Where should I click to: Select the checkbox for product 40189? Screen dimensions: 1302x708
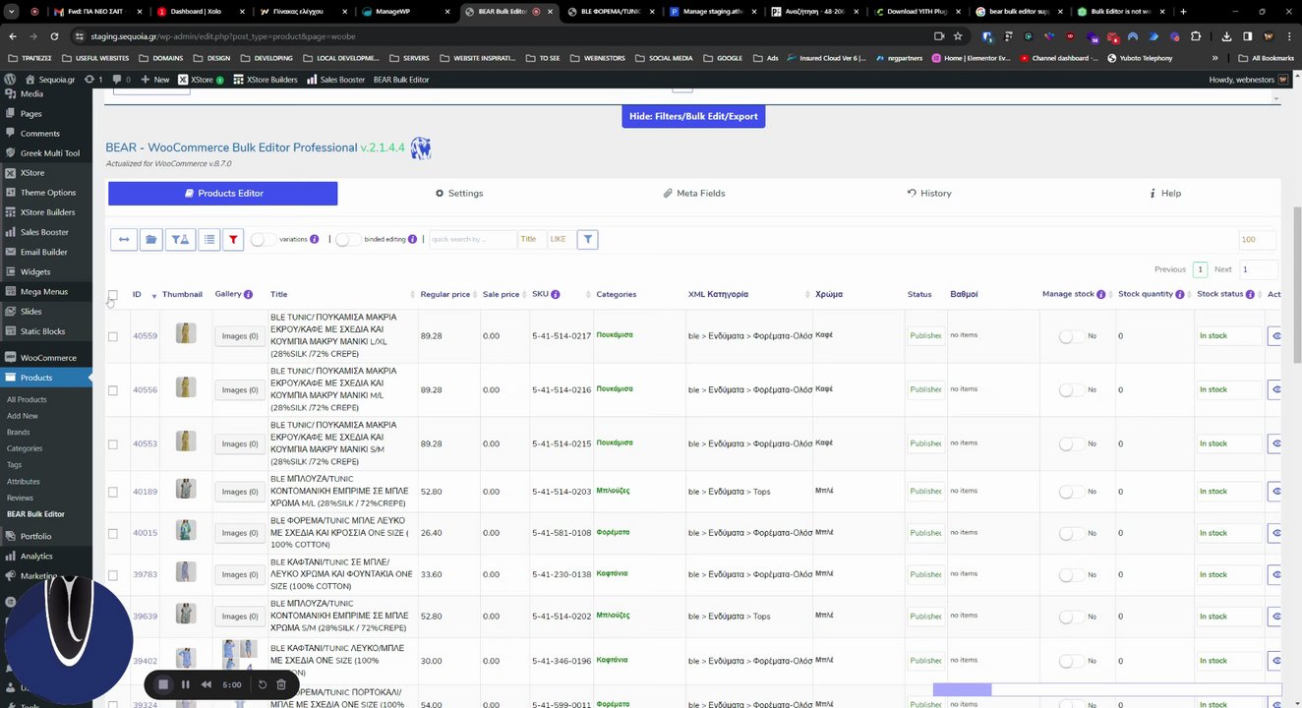coord(112,492)
